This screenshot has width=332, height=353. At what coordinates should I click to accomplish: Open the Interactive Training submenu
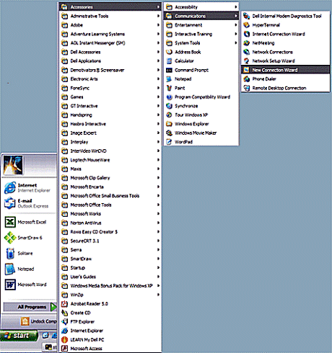coord(201,34)
